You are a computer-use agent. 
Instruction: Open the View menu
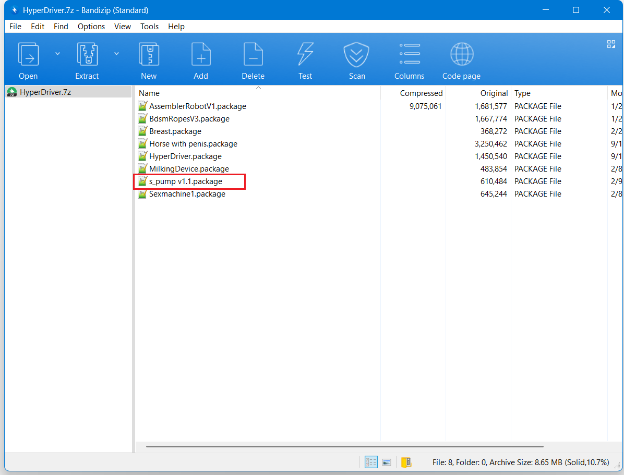123,26
